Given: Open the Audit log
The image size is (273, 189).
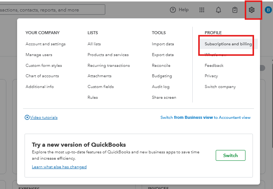Looking at the screenshot, I should pos(160,87).
